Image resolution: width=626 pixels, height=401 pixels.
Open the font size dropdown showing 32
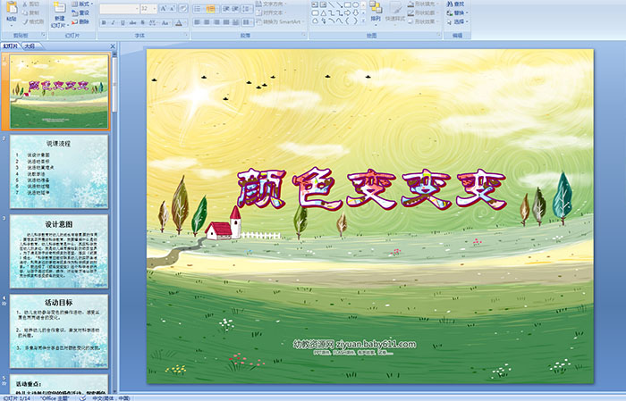(x=154, y=9)
